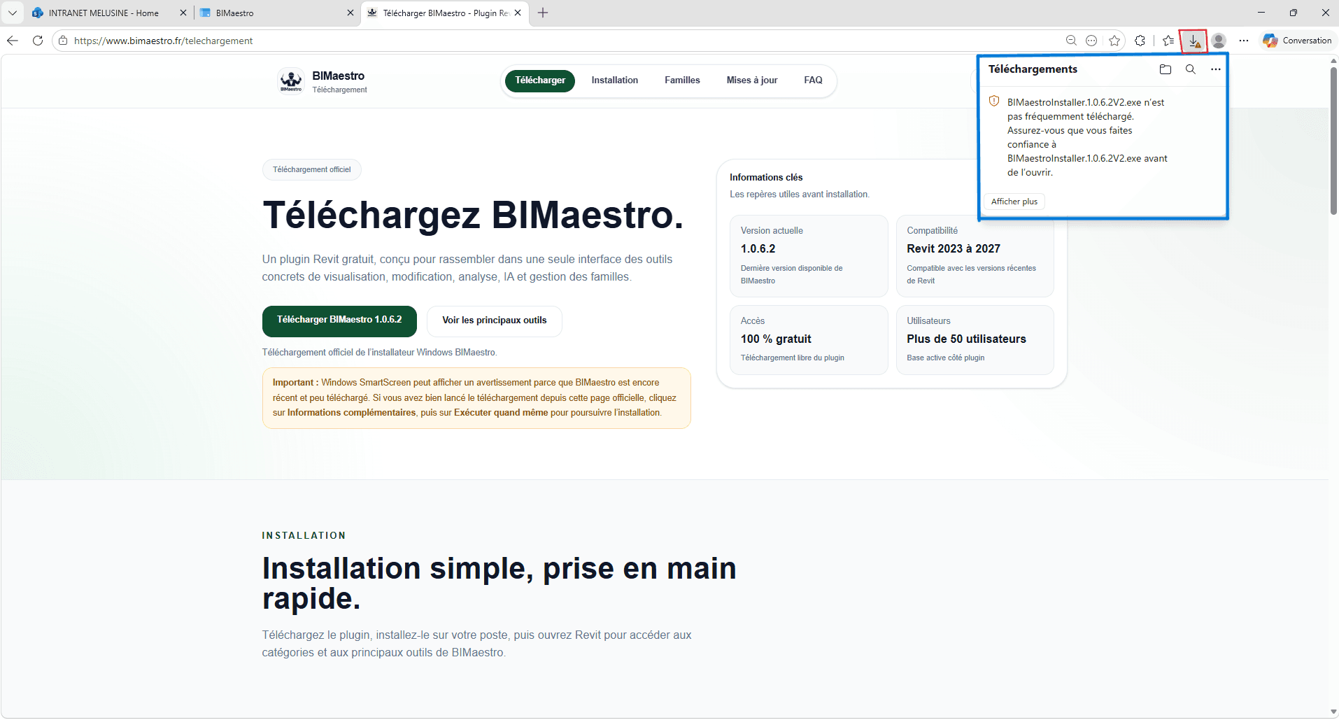
Task: Open the browser profile avatar
Action: pos(1219,41)
